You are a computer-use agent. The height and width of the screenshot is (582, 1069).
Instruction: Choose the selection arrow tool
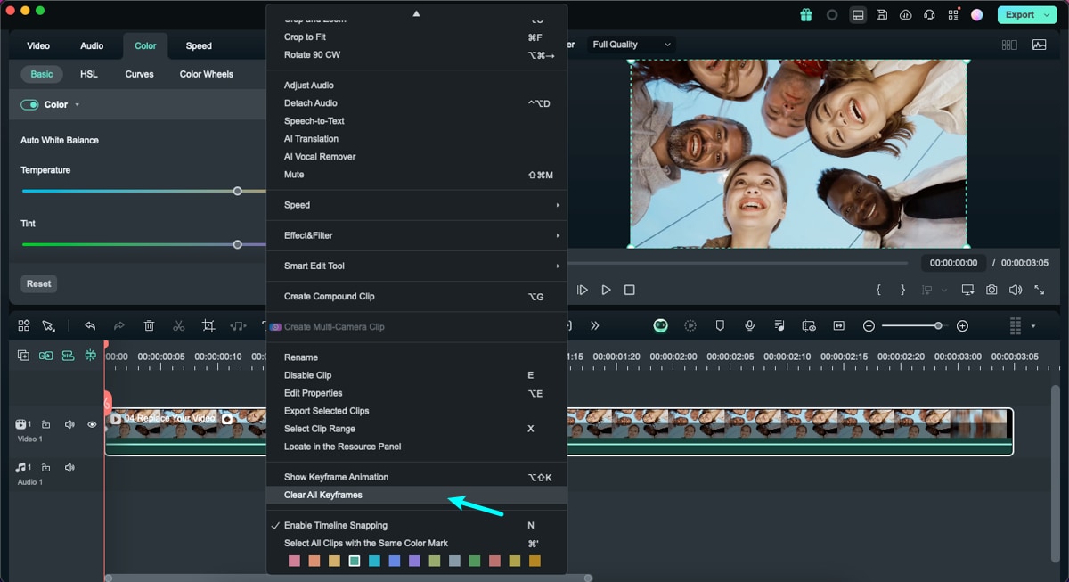(x=48, y=326)
